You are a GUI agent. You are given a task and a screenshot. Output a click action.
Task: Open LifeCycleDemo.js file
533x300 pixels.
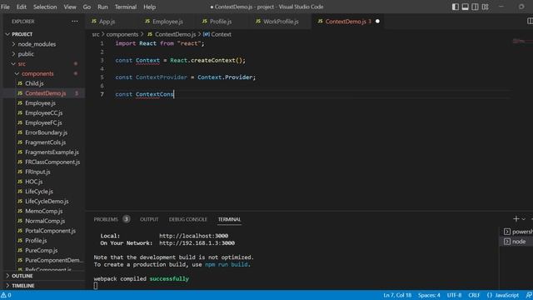[47, 202]
